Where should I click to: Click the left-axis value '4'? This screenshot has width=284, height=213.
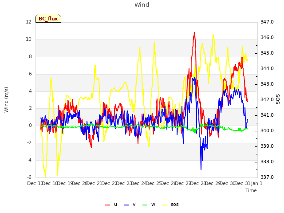30,91
